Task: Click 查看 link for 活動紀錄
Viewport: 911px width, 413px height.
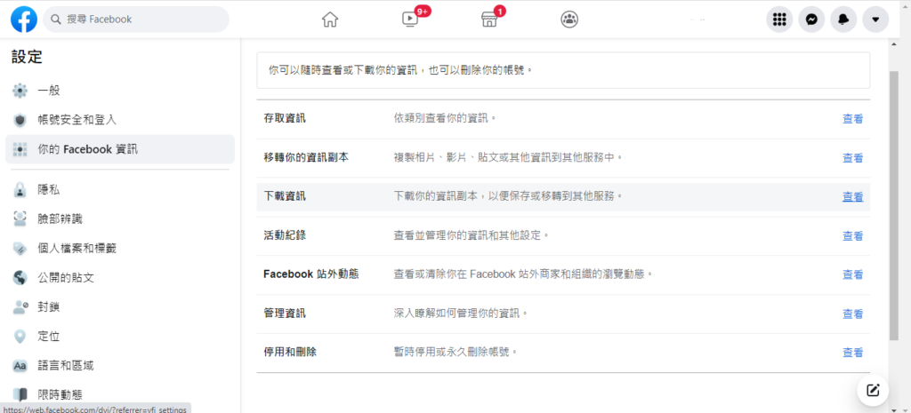Action: click(852, 236)
